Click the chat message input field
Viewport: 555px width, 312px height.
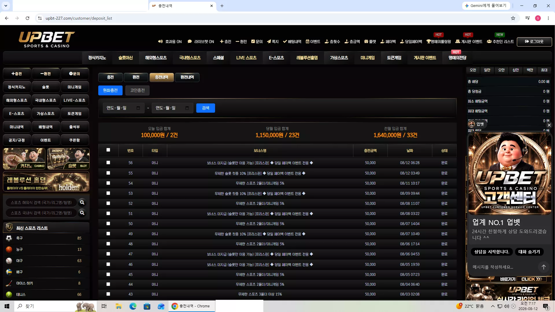point(503,267)
